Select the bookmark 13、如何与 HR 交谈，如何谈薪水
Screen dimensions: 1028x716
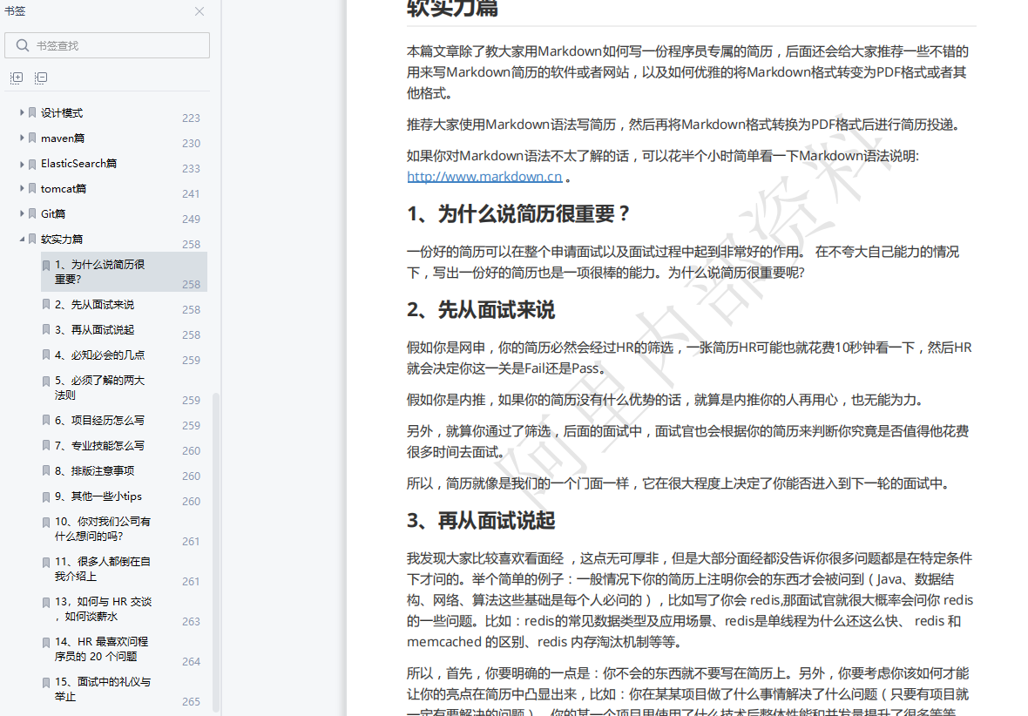coord(100,611)
